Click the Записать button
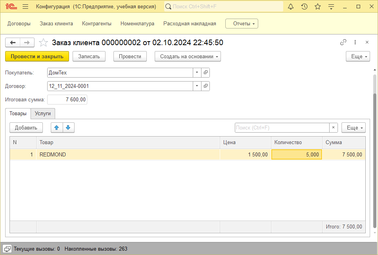Screen dimensions: 378x255 (89, 56)
